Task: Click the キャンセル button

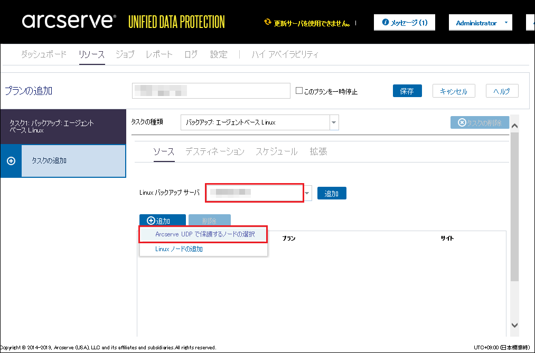Action: (x=454, y=91)
